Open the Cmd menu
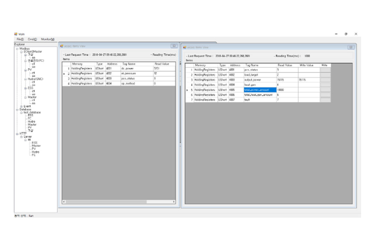375x250 pixels. 32,39
